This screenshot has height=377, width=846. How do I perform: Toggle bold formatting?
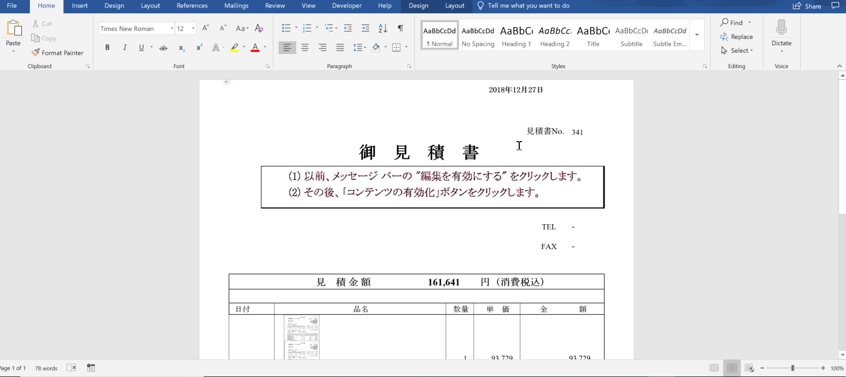pos(107,48)
